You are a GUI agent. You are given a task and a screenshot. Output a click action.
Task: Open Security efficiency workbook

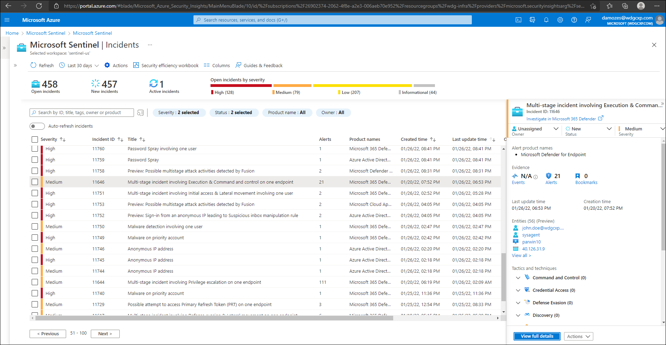tap(166, 65)
